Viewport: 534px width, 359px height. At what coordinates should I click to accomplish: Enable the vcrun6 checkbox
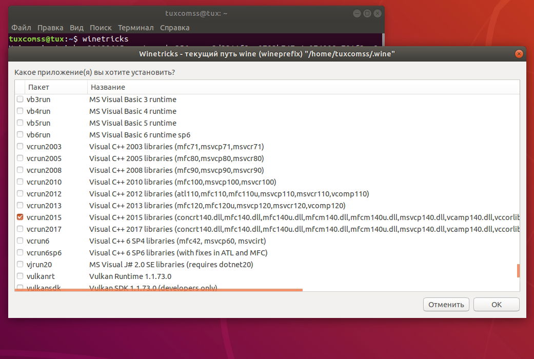click(x=20, y=241)
